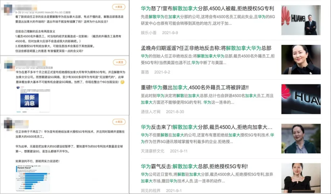Open the Patent Race bar chart thumbnail
Screen dimensions: 331x194
pos(33,179)
